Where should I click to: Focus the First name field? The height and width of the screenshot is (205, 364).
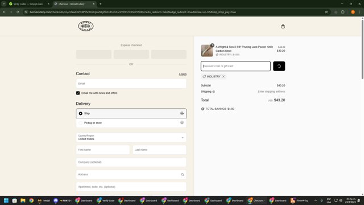tap(103, 150)
